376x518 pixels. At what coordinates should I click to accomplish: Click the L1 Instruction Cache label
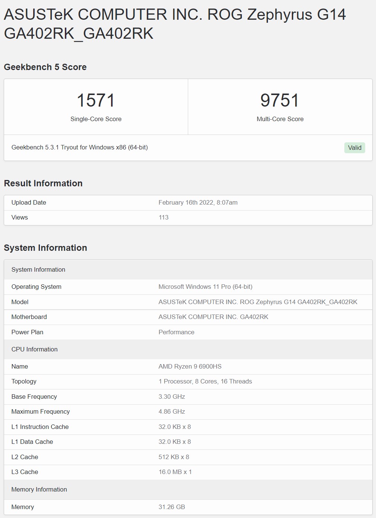pyautogui.click(x=40, y=427)
